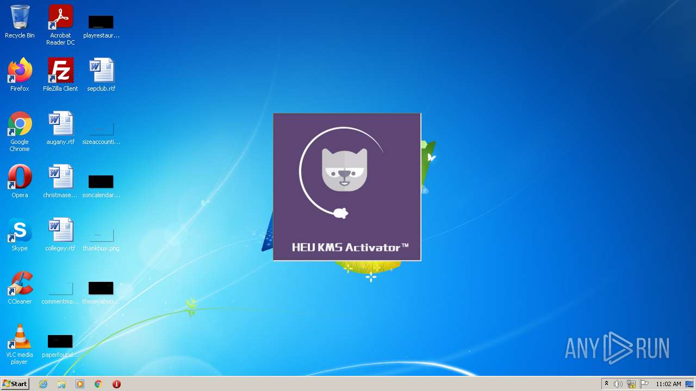The width and height of the screenshot is (696, 391).
Task: Open Internet Explorer from taskbar
Action: (x=43, y=384)
